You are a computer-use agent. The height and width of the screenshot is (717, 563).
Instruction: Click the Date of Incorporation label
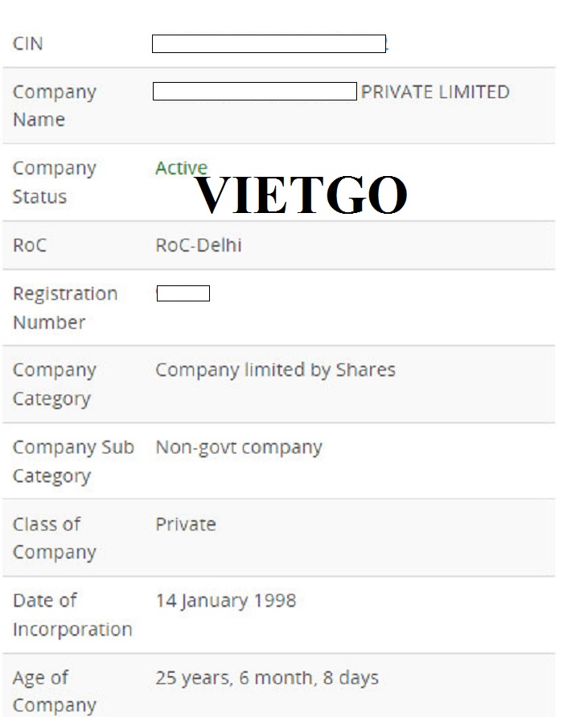pos(72,615)
